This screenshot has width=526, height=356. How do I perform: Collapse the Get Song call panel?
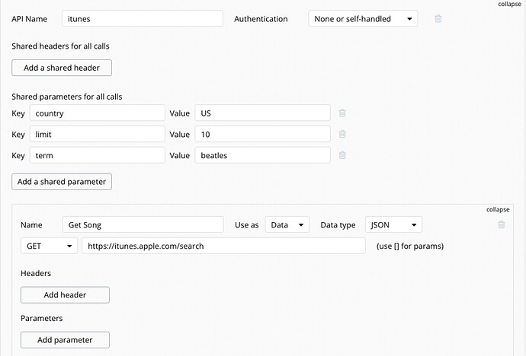click(x=498, y=209)
